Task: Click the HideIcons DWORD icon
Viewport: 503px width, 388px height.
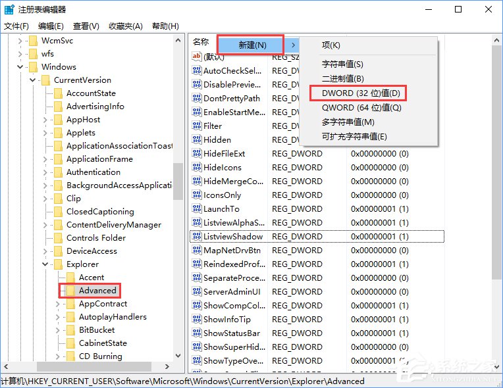Action: coord(196,167)
